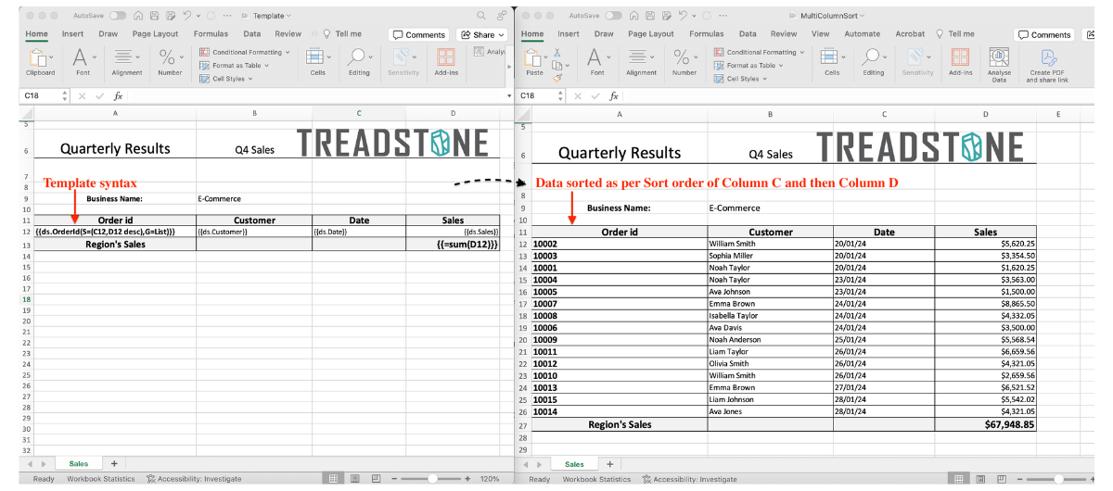Click Accessibility: Investigate in MultiColumnSort status bar
1113x491 pixels.
pyautogui.click(x=690, y=479)
